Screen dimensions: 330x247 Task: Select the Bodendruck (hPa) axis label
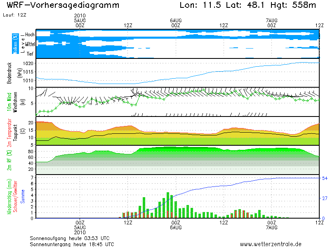click(9, 73)
